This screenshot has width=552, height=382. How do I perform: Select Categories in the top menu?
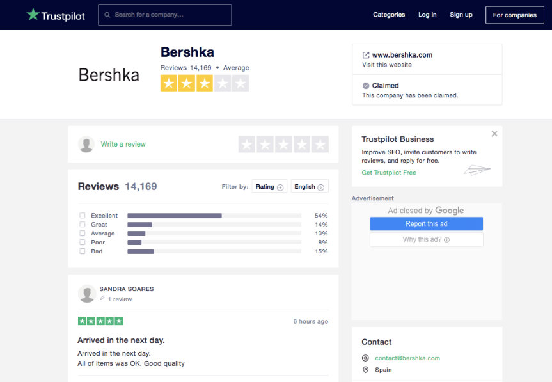[x=389, y=15]
